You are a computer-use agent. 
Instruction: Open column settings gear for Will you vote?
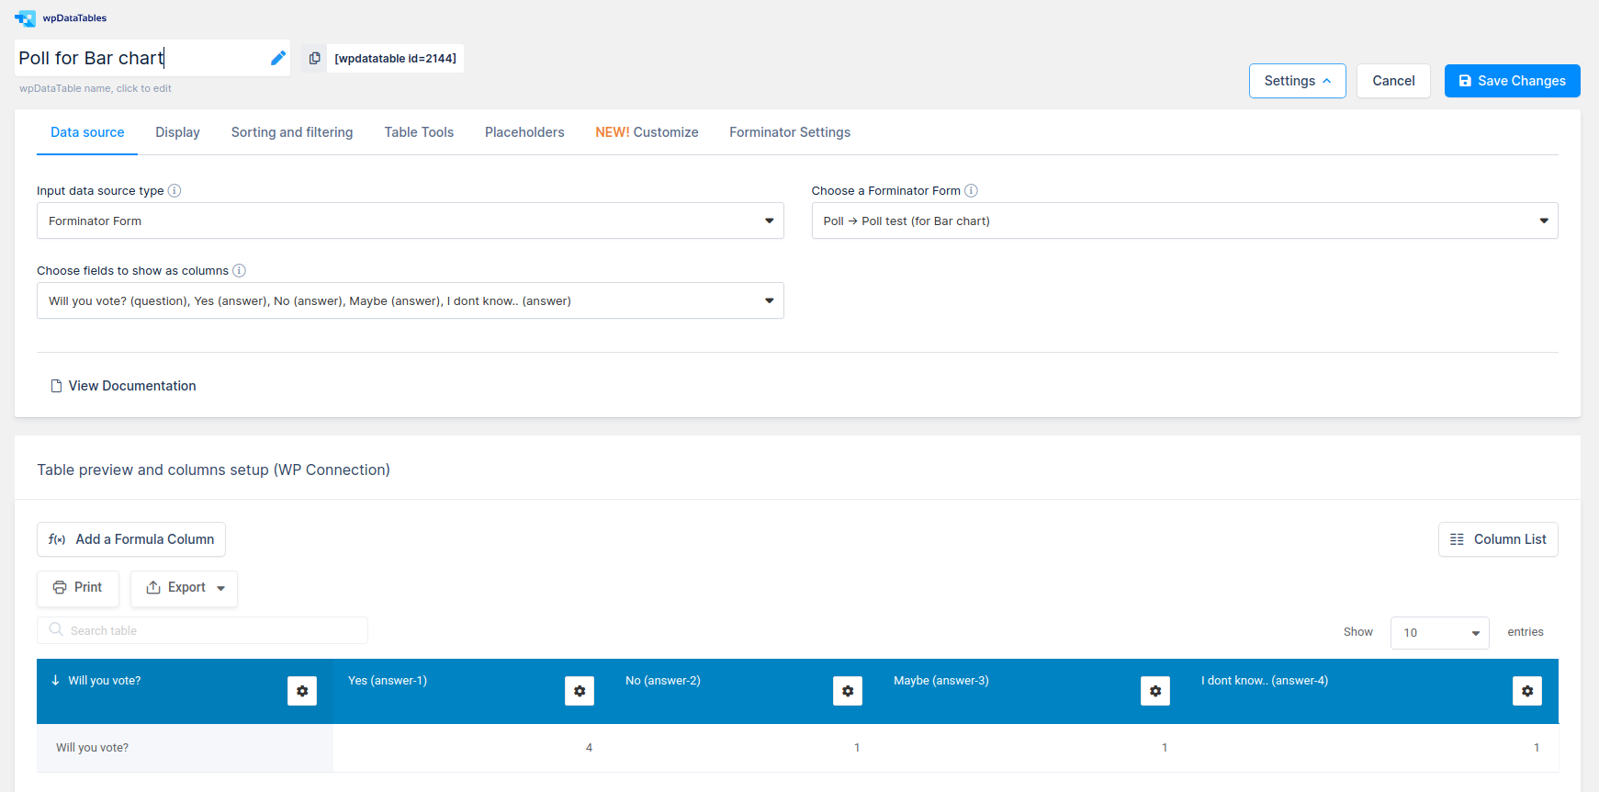pyautogui.click(x=302, y=691)
